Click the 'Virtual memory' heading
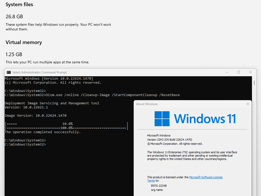 [x=24, y=42]
